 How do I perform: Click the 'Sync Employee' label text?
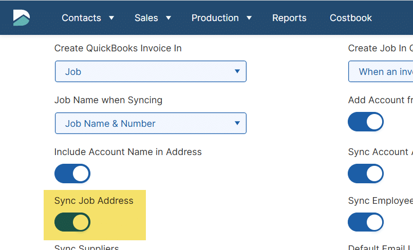coord(380,201)
